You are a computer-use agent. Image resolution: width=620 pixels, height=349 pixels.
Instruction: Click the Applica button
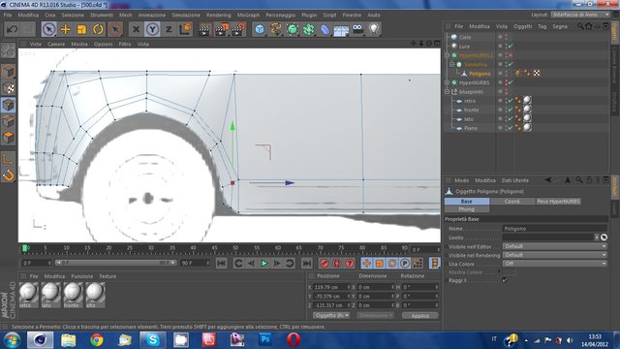[419, 316]
